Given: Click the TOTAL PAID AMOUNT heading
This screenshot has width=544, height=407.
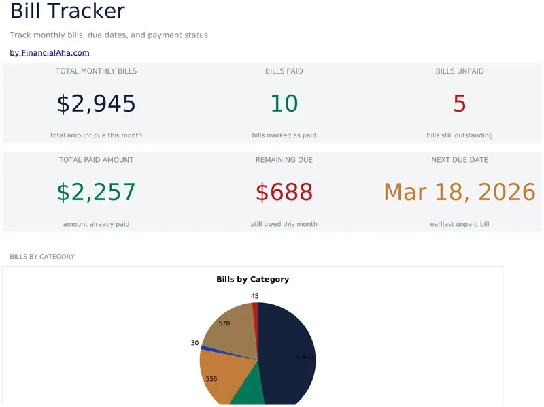Looking at the screenshot, I should pyautogui.click(x=96, y=160).
